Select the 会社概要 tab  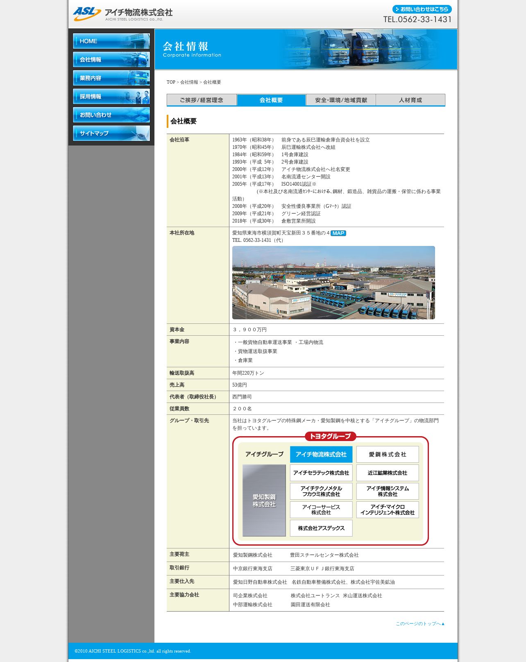271,100
